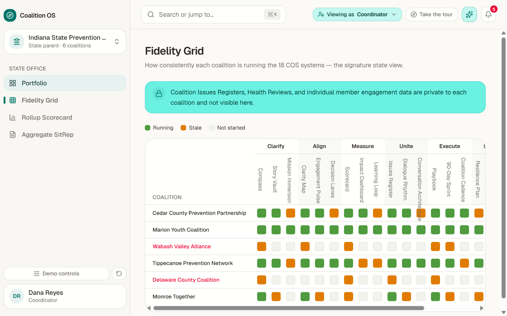Screen dimensions: 507x316
Task: Click the orange Stale legend swatch
Action: pyautogui.click(x=183, y=128)
